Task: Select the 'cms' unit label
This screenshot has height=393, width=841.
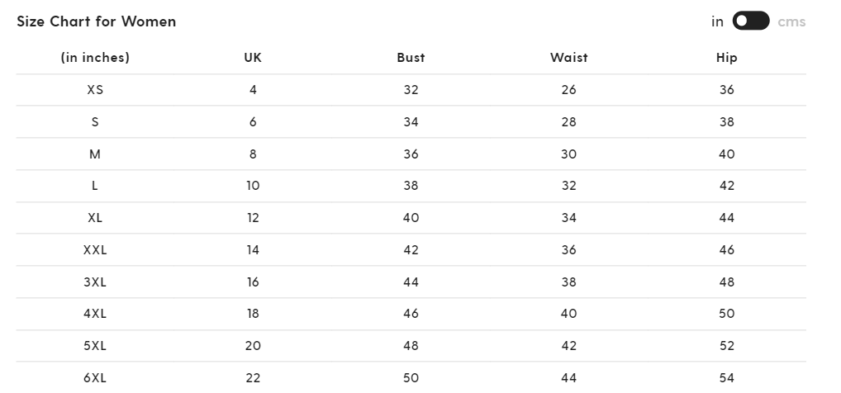Action: pyautogui.click(x=791, y=21)
